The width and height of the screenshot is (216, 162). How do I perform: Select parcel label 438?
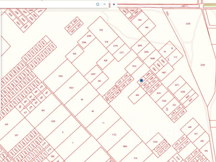pos(202,141)
